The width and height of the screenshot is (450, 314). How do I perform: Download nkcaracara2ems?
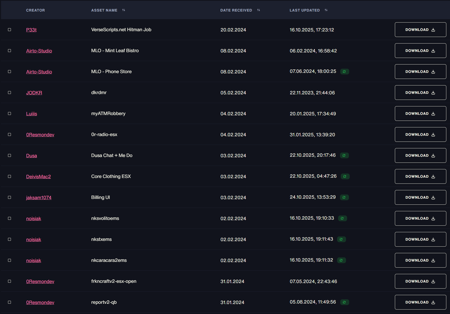[420, 260]
